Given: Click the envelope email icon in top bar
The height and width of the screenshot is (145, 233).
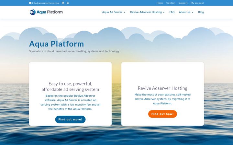Looking at the screenshot, I should coord(30,3).
